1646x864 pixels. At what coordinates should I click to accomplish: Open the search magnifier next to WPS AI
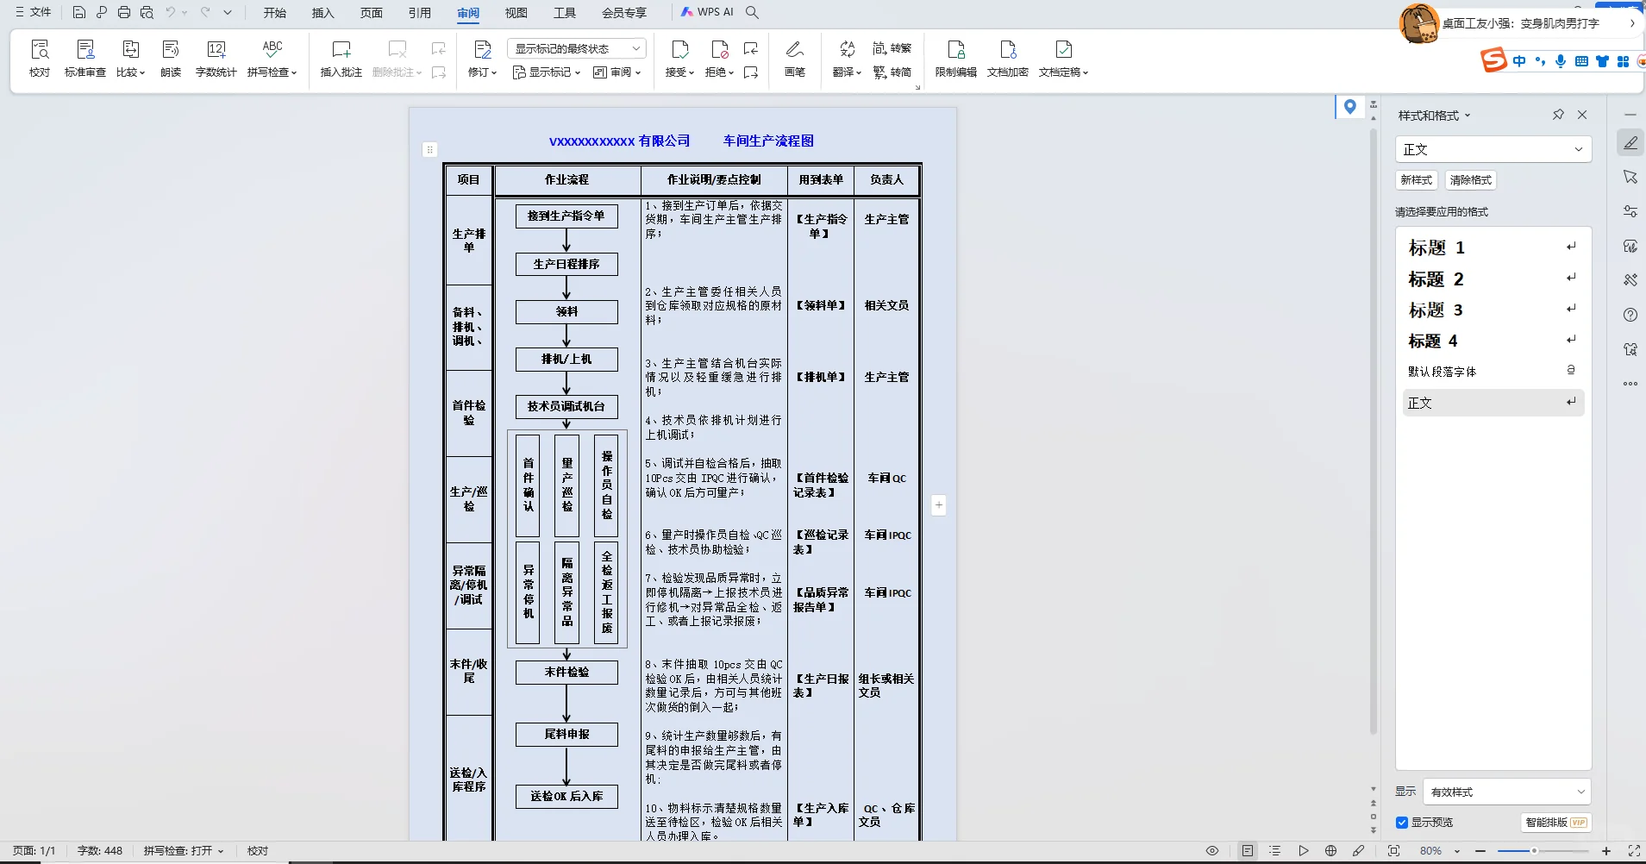pos(752,12)
